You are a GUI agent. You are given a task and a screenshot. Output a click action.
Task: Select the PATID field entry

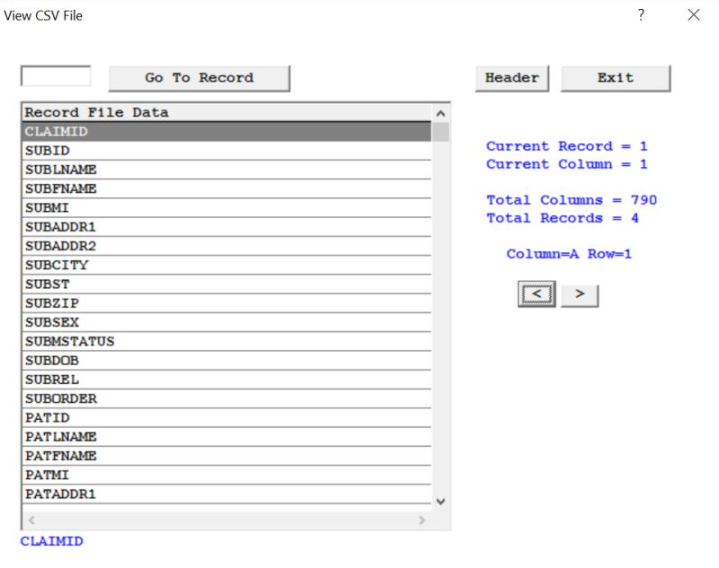pyautogui.click(x=135, y=417)
